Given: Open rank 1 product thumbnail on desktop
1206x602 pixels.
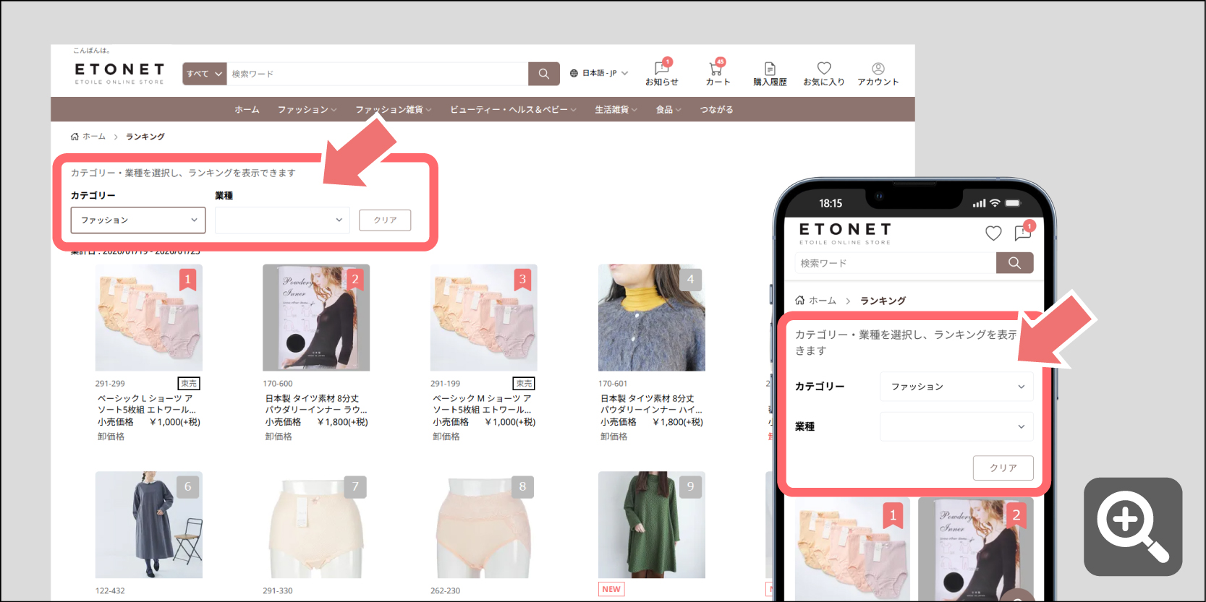Looking at the screenshot, I should [x=149, y=317].
